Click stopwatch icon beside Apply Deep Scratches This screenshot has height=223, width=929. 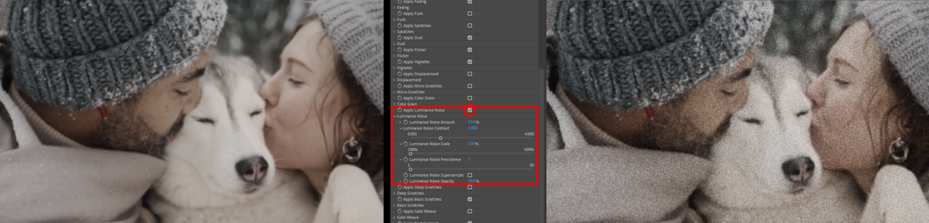click(400, 187)
